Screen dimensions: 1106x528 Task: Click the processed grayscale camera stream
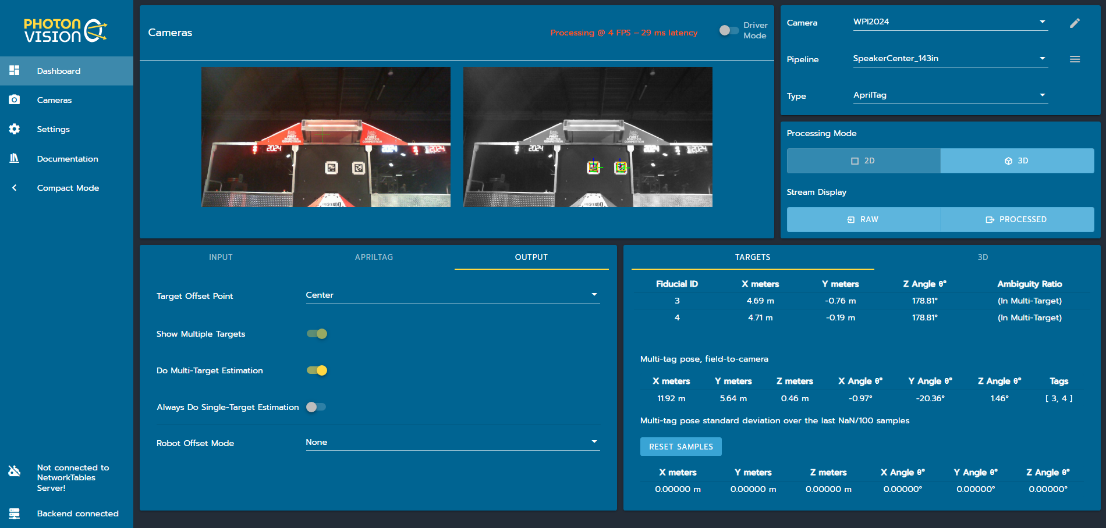coord(587,137)
